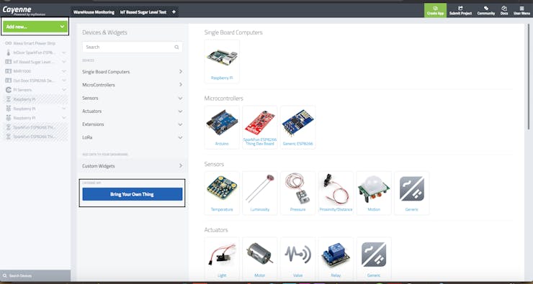
Task: Click the Raspberry Pi link label
Action: point(222,78)
